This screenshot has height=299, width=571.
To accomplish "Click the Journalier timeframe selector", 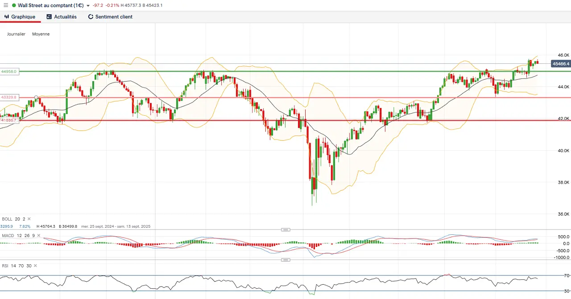I will coord(16,34).
